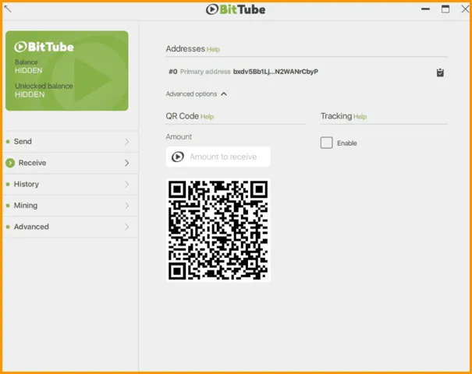Viewport: 472px width, 374px height.
Task: Close the BitTube wallet window
Action: (x=466, y=9)
